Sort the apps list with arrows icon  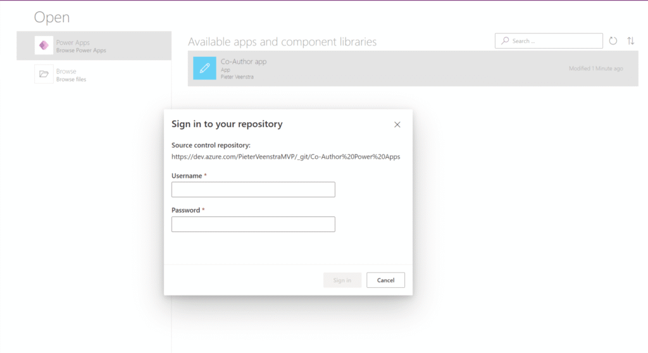(x=631, y=41)
